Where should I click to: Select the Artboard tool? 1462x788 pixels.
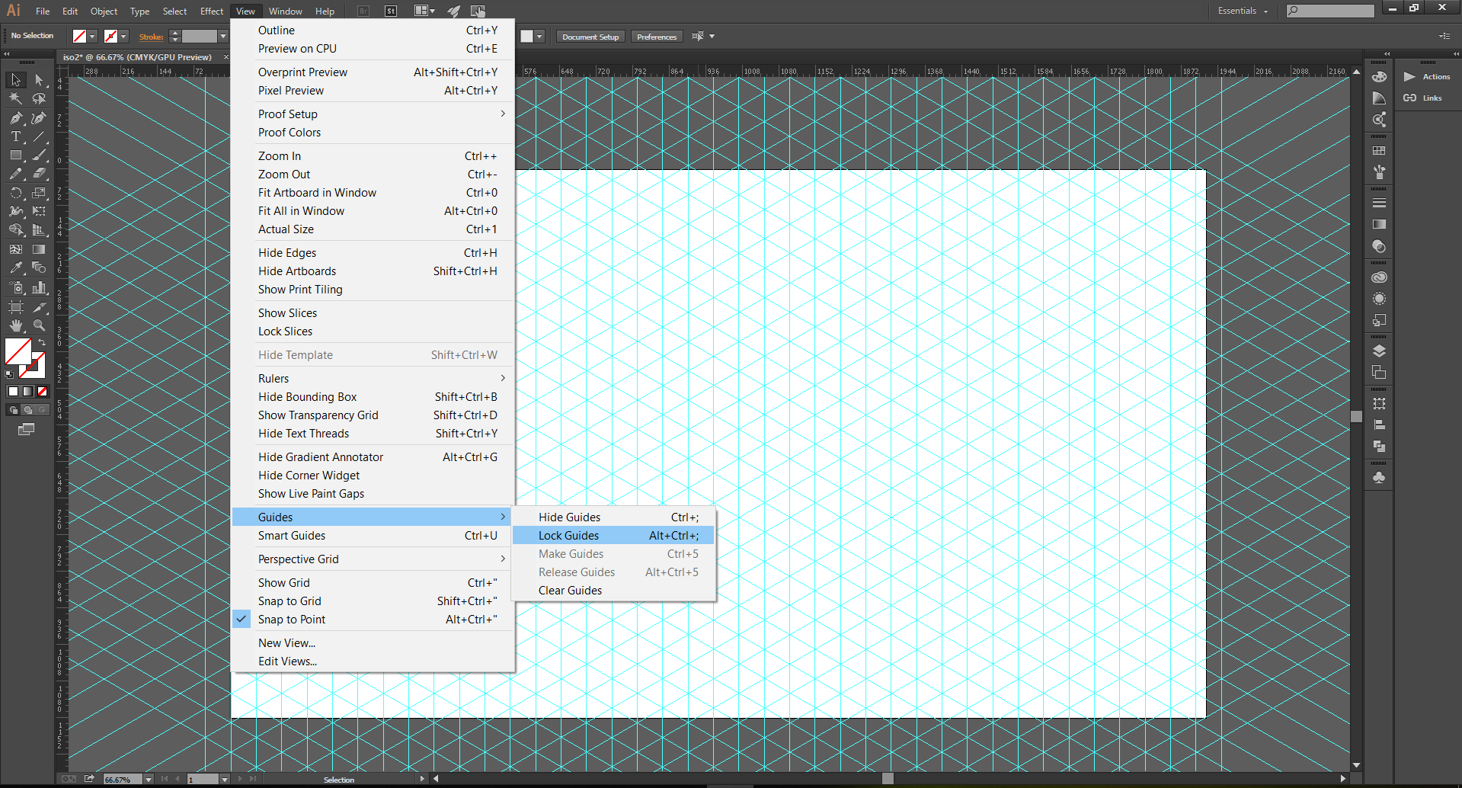point(16,307)
